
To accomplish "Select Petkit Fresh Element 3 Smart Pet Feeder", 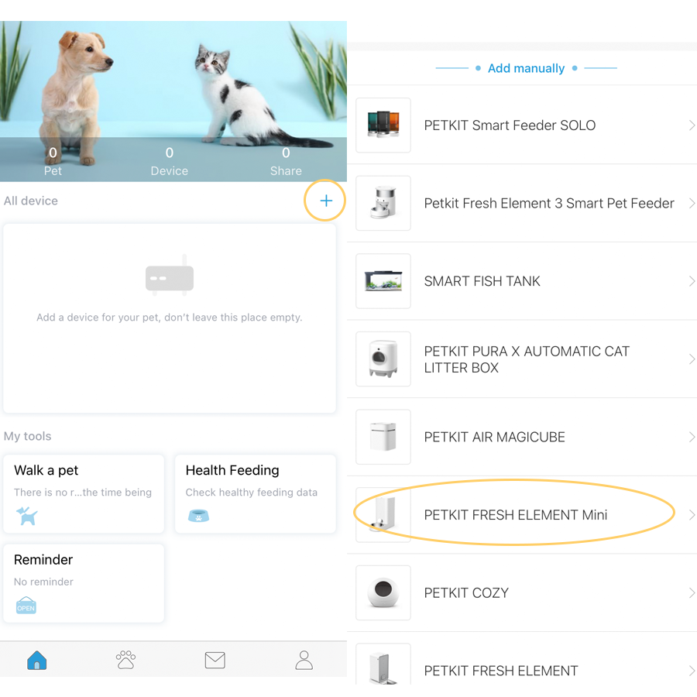I will pos(522,203).
